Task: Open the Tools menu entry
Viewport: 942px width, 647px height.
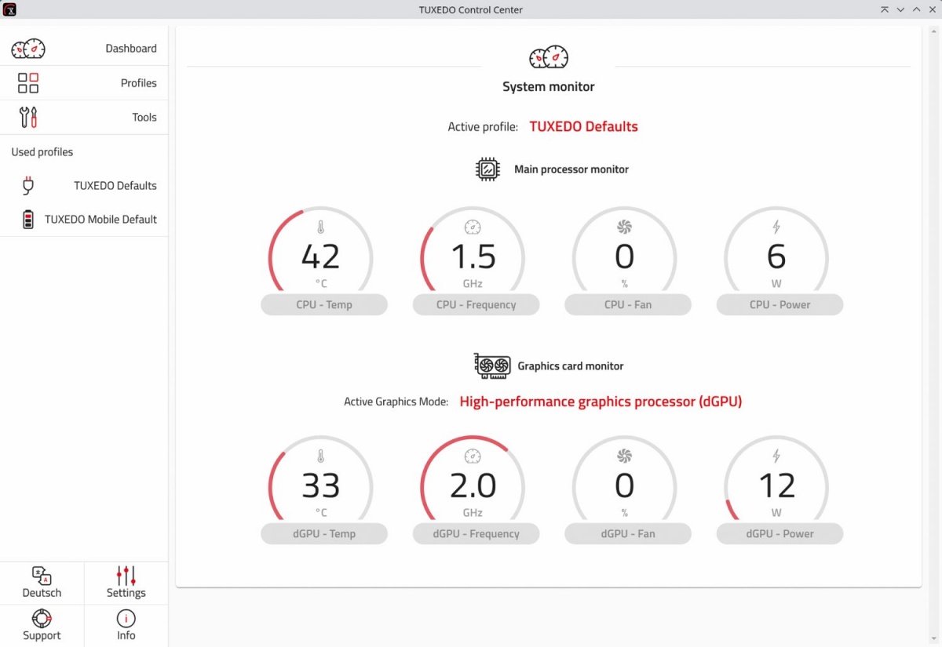Action: [84, 118]
